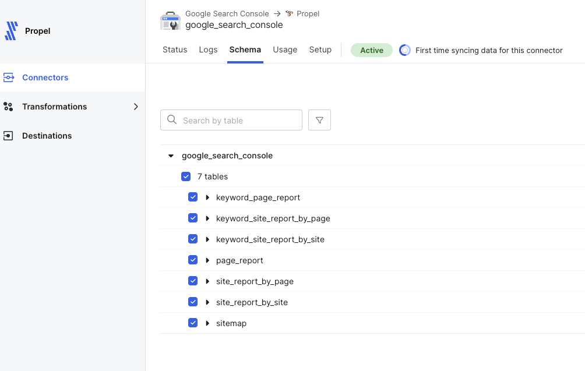Expand keyword_site_report_by_page table columns

pyautogui.click(x=207, y=218)
